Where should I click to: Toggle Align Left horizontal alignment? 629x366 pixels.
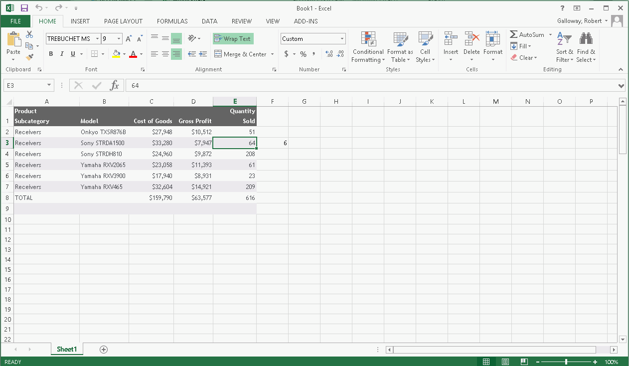[x=155, y=54]
